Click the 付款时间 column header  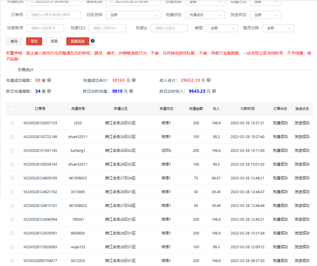point(247,109)
